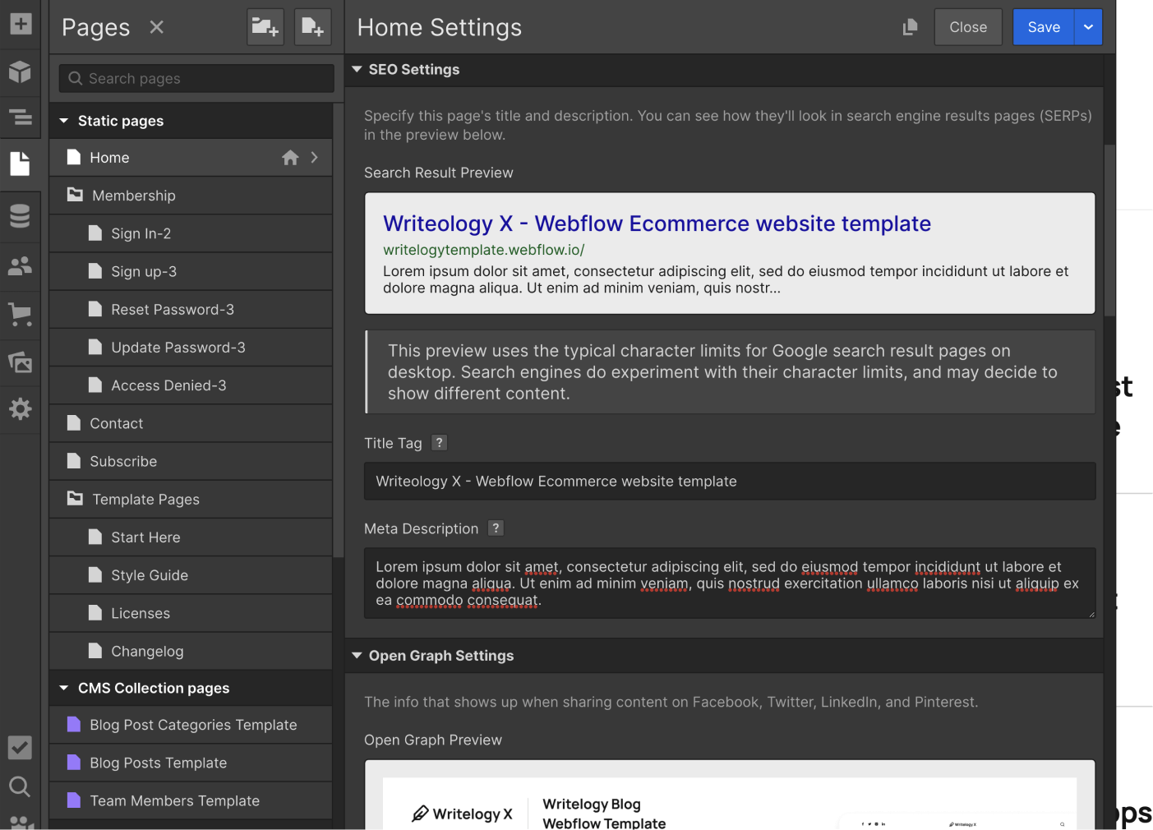Select the Style Guide page

(191, 575)
